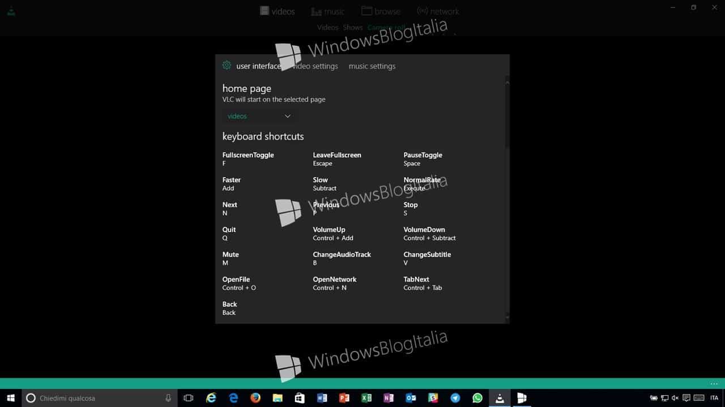Open WhatsApp from the taskbar
This screenshot has height=407, width=725.
(477, 398)
